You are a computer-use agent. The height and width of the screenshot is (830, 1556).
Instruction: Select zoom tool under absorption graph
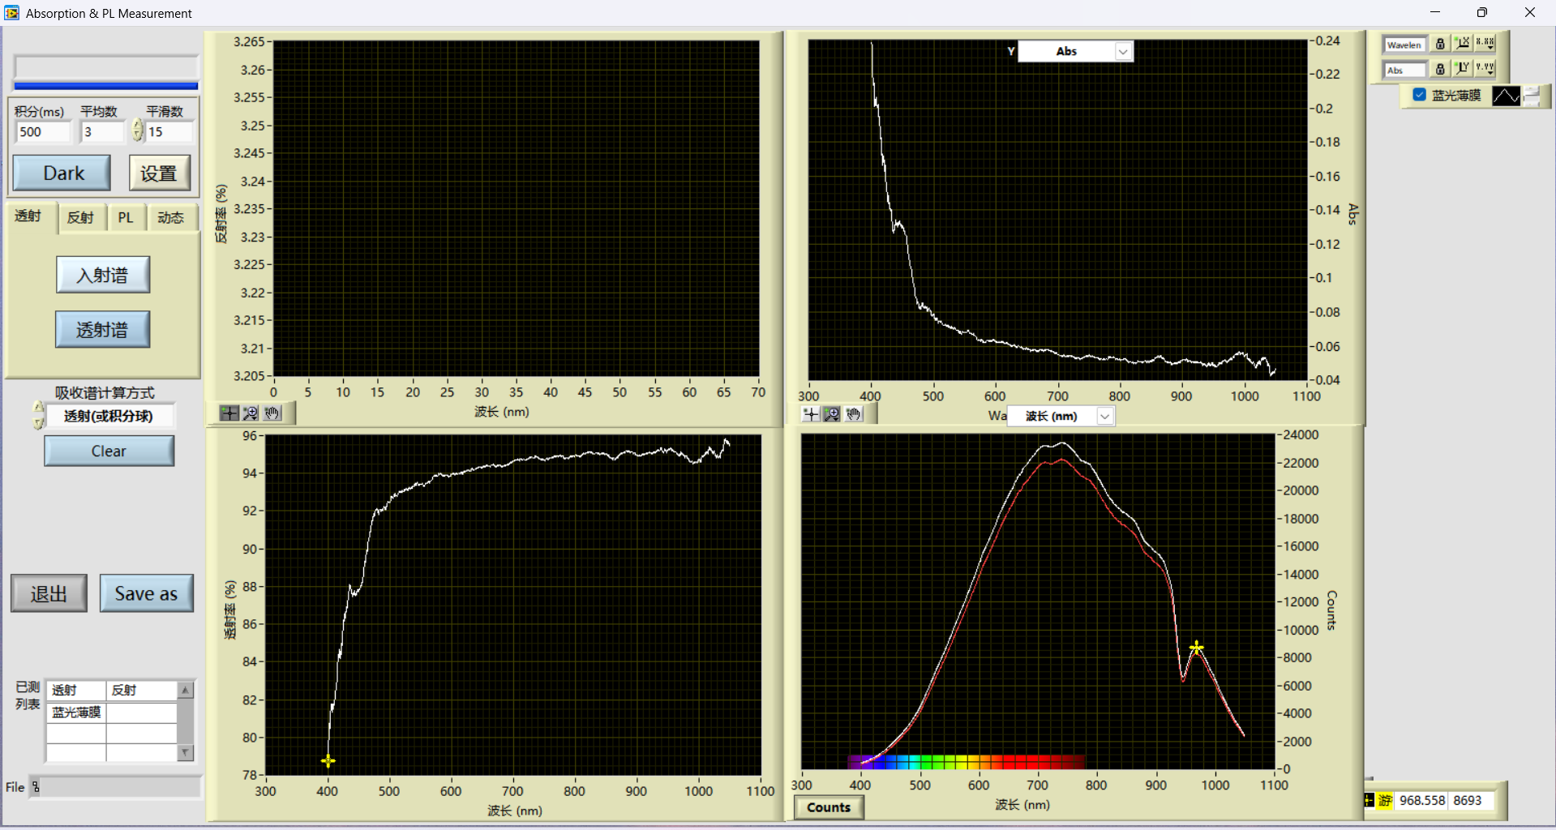coord(832,414)
